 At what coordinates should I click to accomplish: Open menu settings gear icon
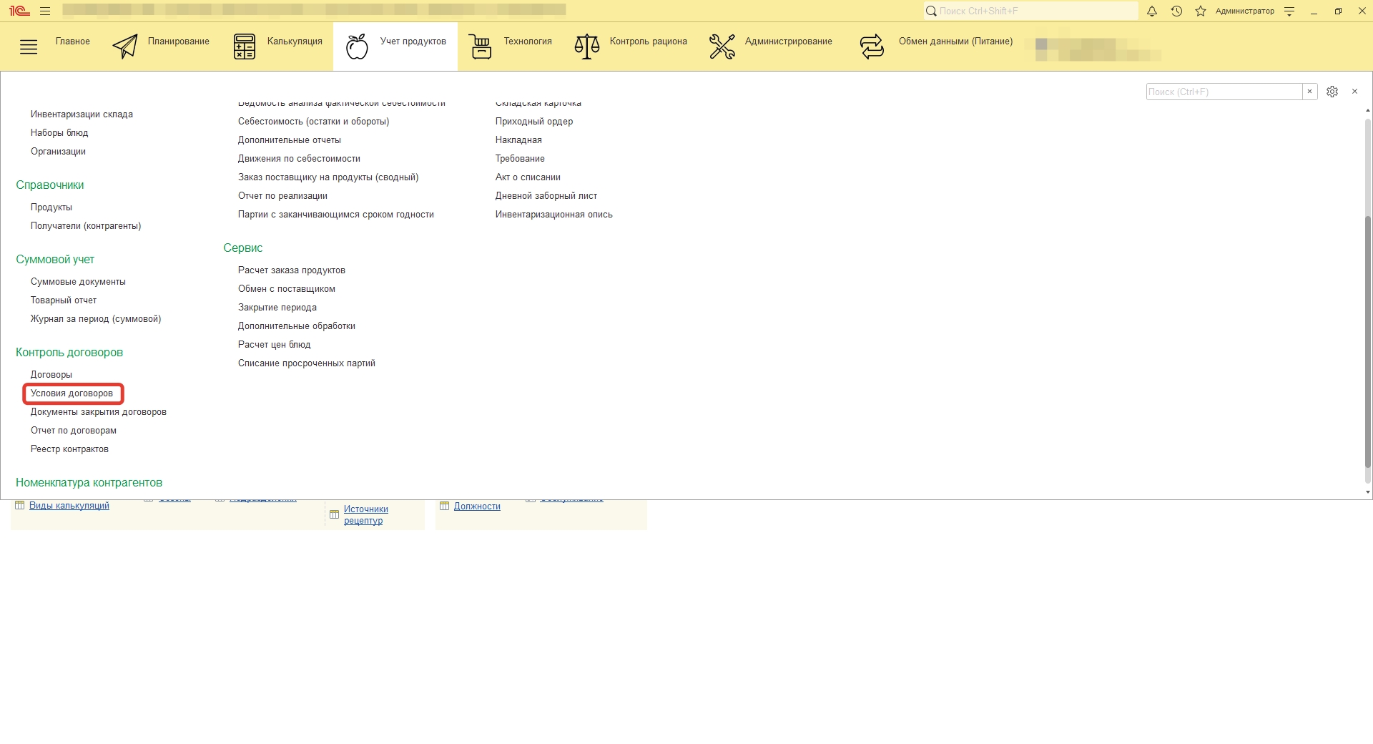(1332, 92)
